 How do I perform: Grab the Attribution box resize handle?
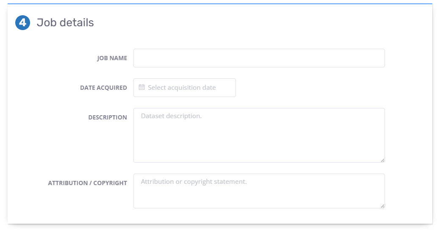(382, 205)
